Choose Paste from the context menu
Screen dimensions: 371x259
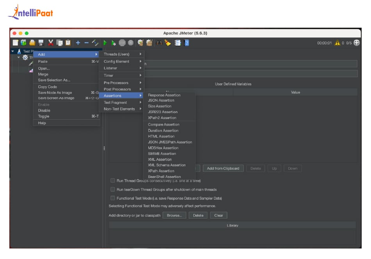coord(66,62)
